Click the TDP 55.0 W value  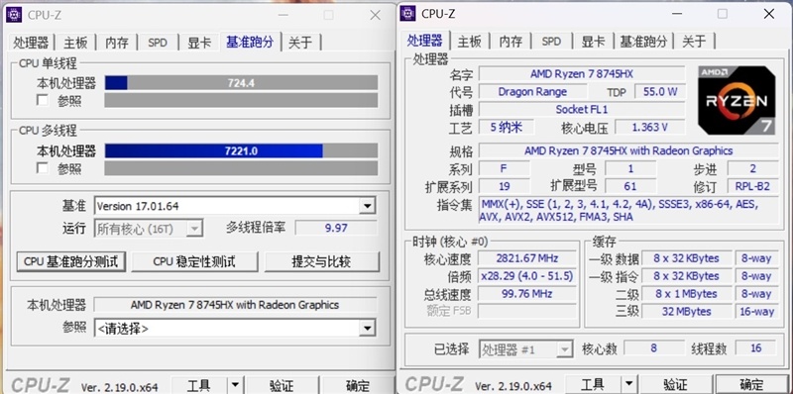pyautogui.click(x=660, y=91)
